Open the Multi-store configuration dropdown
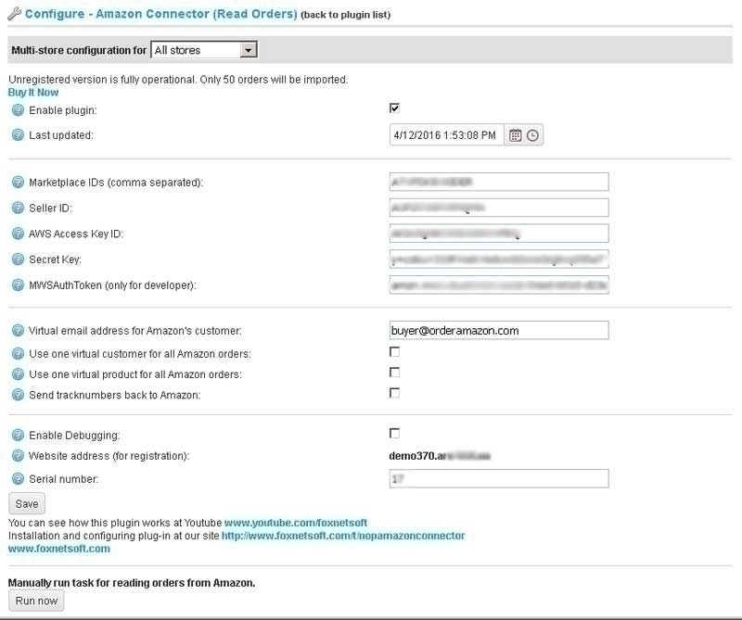This screenshot has width=742, height=620. coord(204,50)
